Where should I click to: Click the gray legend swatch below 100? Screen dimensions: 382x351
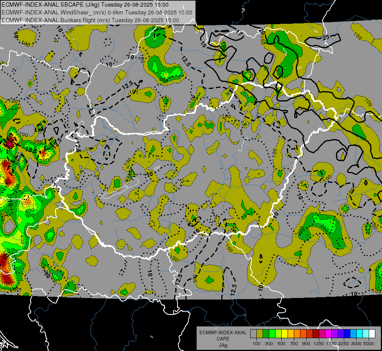coord(253,334)
